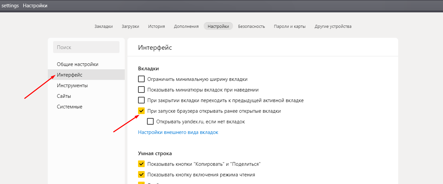Image resolution: width=443 pixels, height=184 pixels.
Task: Disable the Копировать and Поделиться buttons checkbox
Action: click(141, 164)
